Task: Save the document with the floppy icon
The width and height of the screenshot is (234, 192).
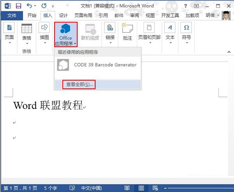Action: [19, 6]
